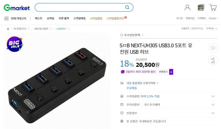Open the Global language dropdown
This screenshot has width=221, height=129.
pos(214,18)
